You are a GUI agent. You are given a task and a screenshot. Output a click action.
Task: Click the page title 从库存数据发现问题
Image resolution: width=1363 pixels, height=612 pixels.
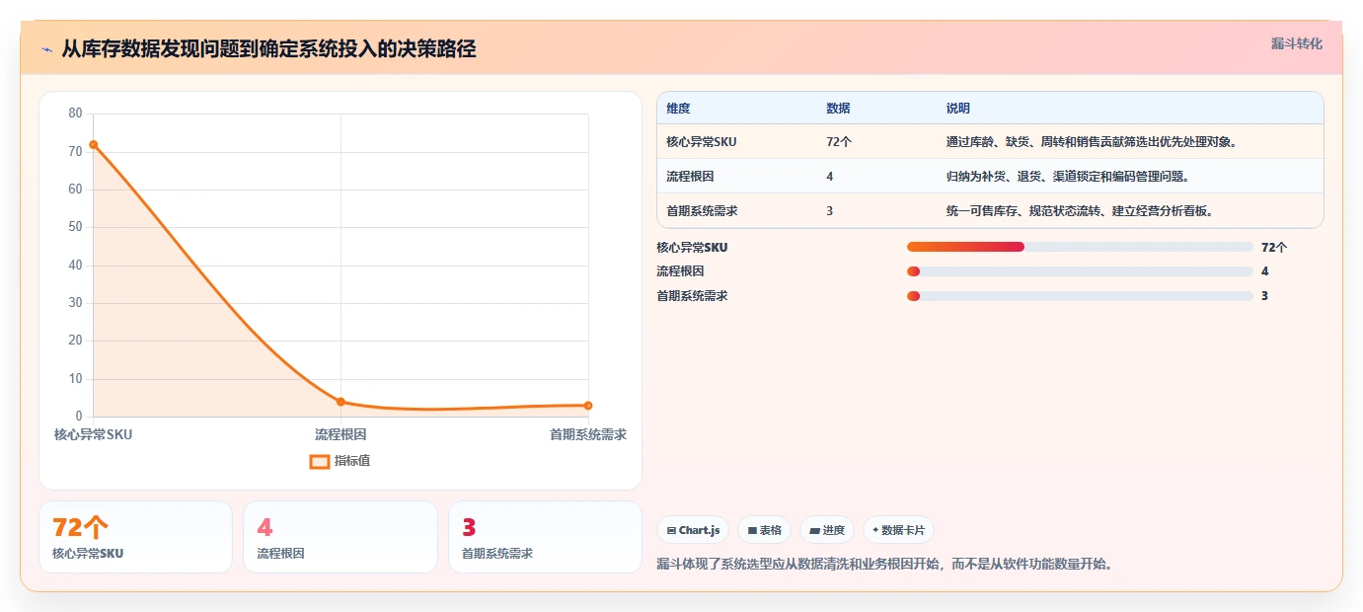click(268, 48)
